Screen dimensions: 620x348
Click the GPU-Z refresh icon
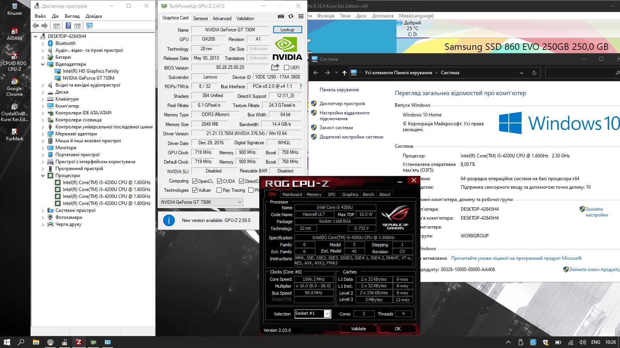click(291, 16)
